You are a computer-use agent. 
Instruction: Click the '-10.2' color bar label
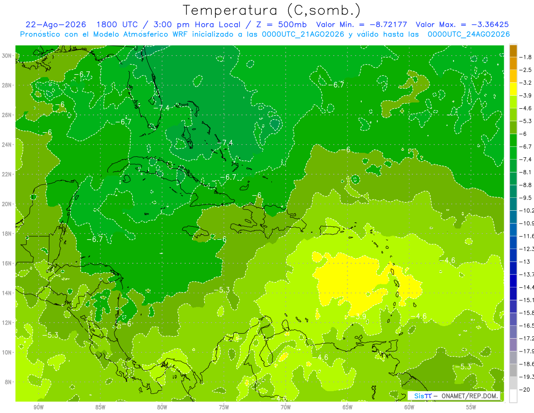coord(526,211)
